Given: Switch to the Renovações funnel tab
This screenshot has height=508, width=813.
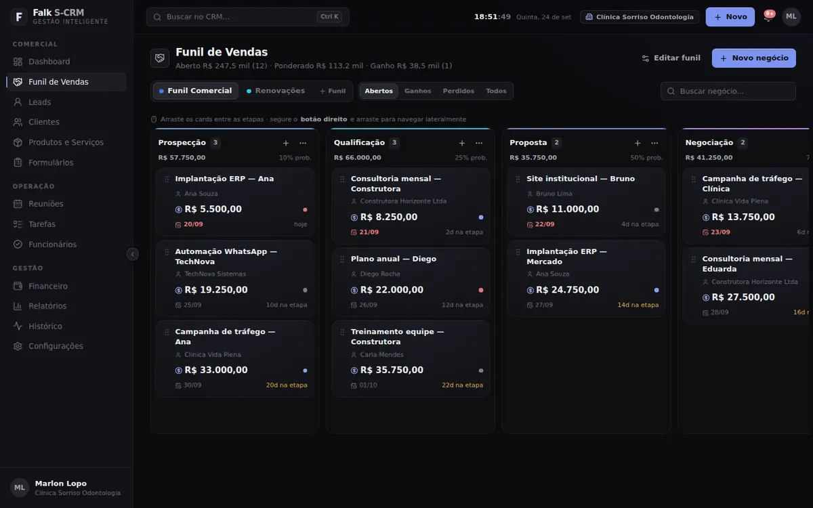Looking at the screenshot, I should point(276,91).
